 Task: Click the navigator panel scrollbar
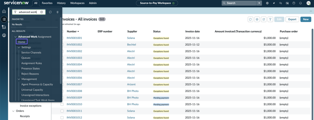pyautogui.click(x=61, y=50)
